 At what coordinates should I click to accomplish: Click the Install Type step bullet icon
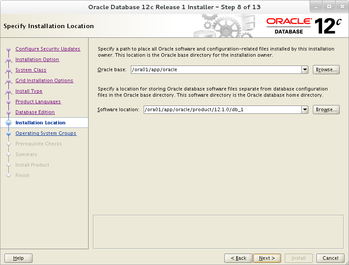point(9,91)
